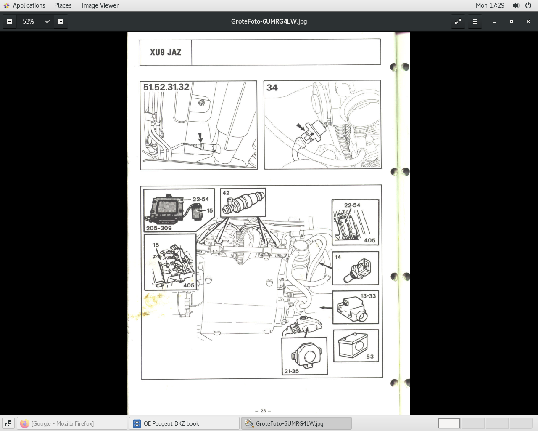Switch to the third workspace
The height and width of the screenshot is (431, 538).
pyautogui.click(x=497, y=423)
